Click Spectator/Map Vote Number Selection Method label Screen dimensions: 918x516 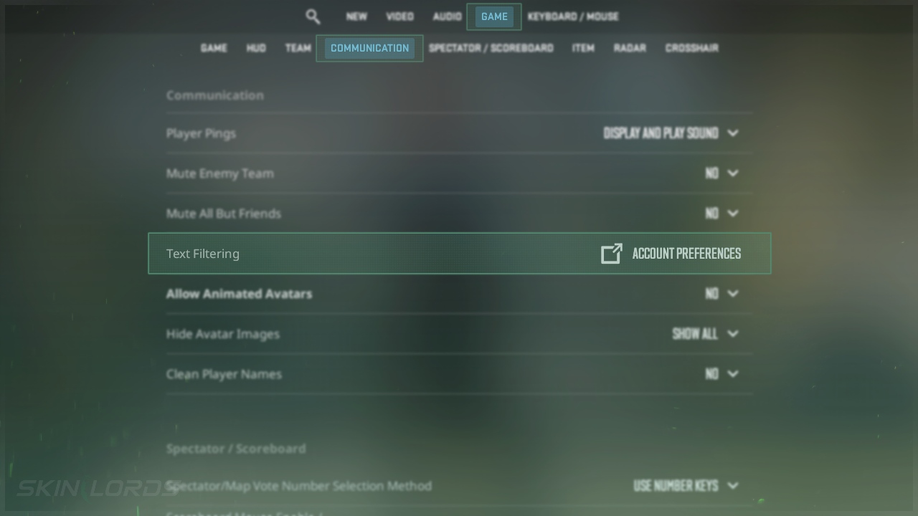[298, 486]
